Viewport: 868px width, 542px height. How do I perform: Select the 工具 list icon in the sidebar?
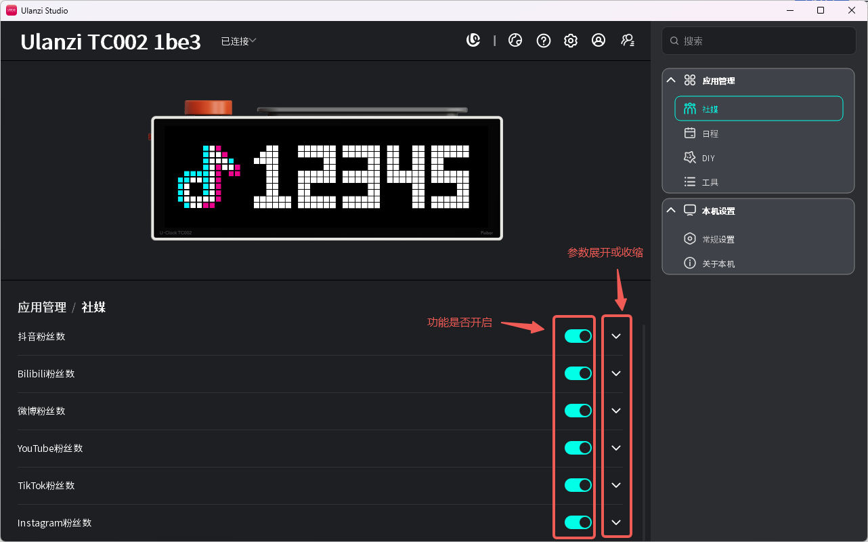point(690,182)
